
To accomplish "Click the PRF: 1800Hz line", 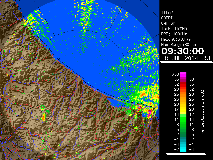I will tap(174, 34).
